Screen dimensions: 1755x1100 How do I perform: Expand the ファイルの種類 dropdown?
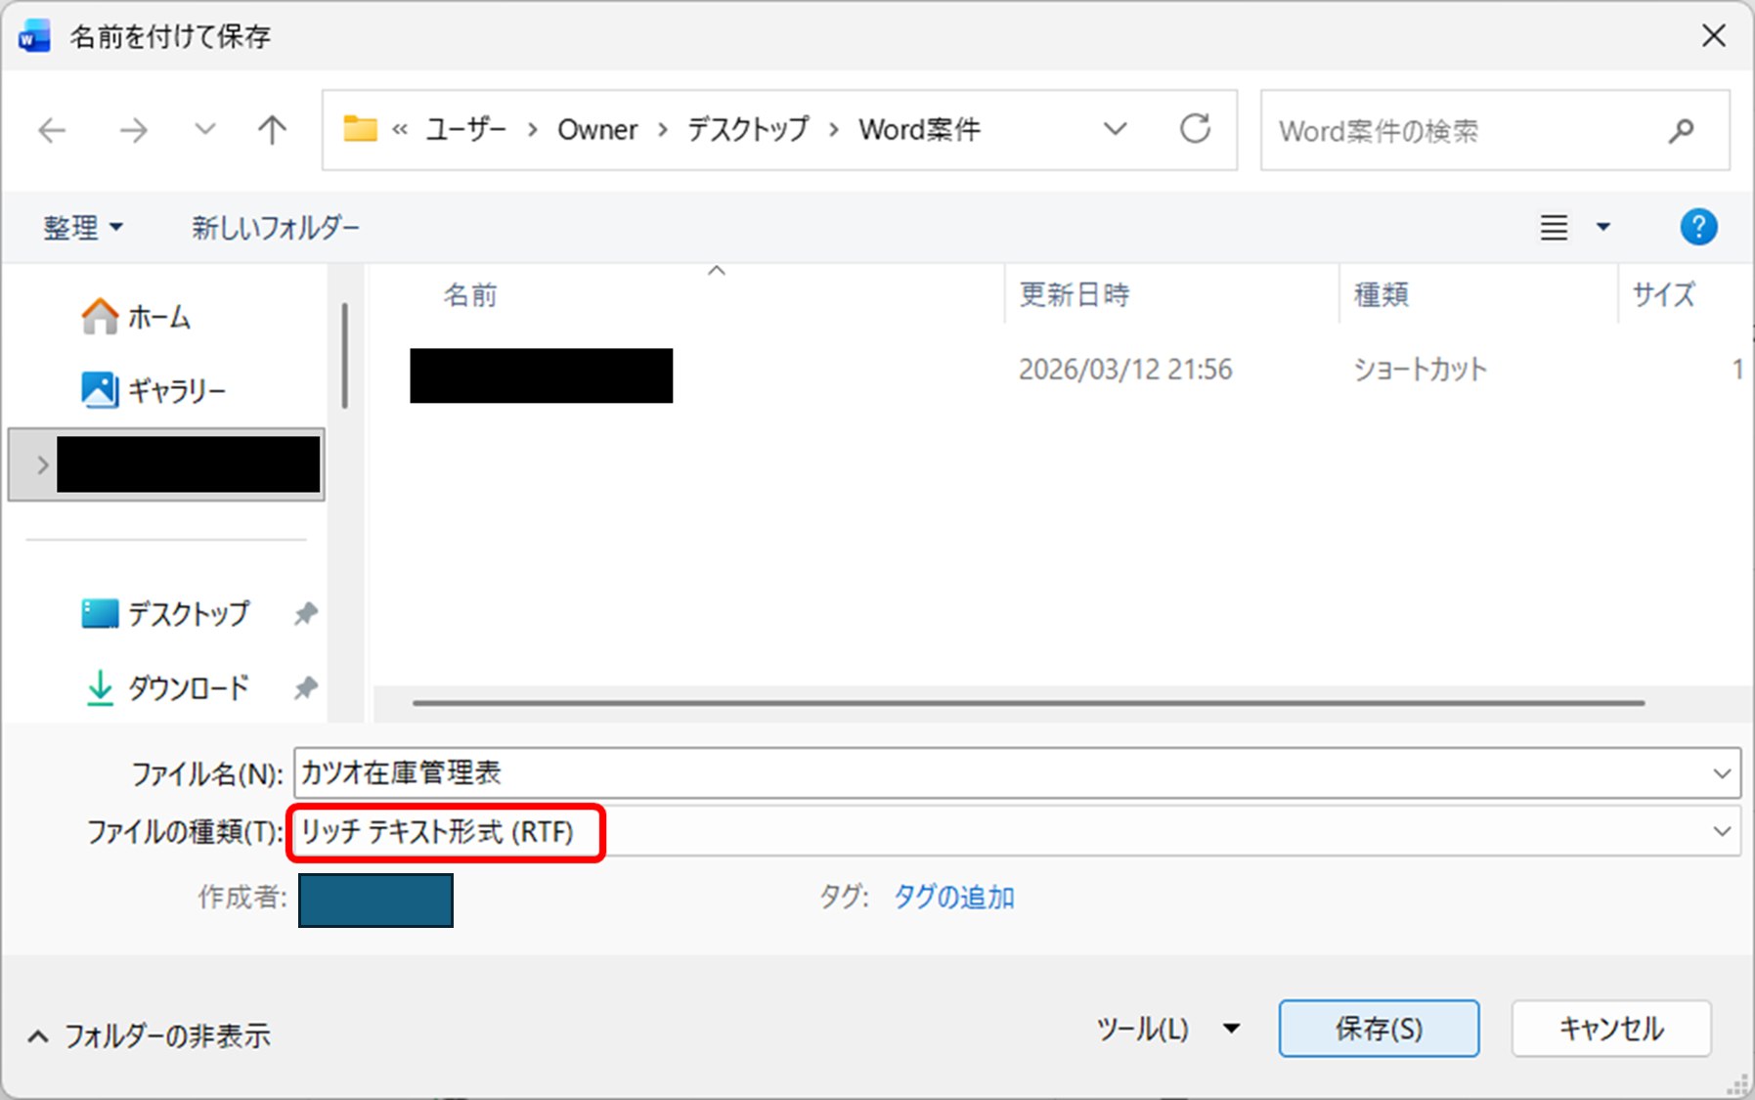pyautogui.click(x=1721, y=831)
